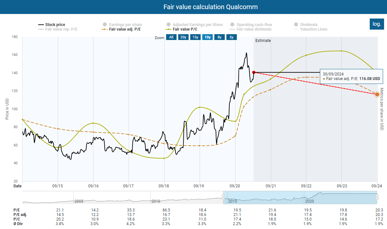Click the P/C value 23.1
The image size is (387, 229).
click(166, 219)
